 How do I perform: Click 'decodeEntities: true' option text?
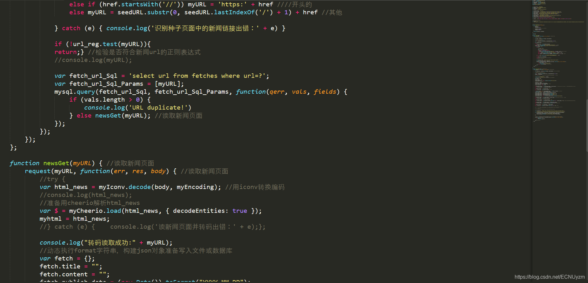point(210,211)
